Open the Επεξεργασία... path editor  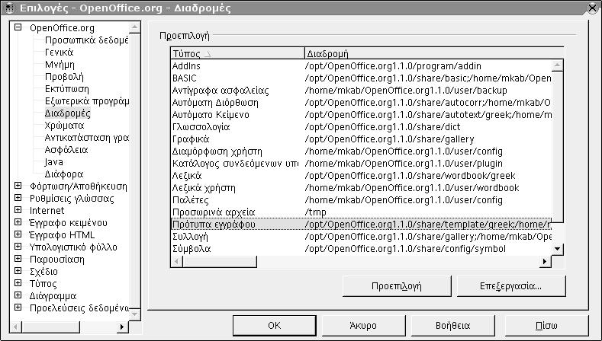(511, 286)
